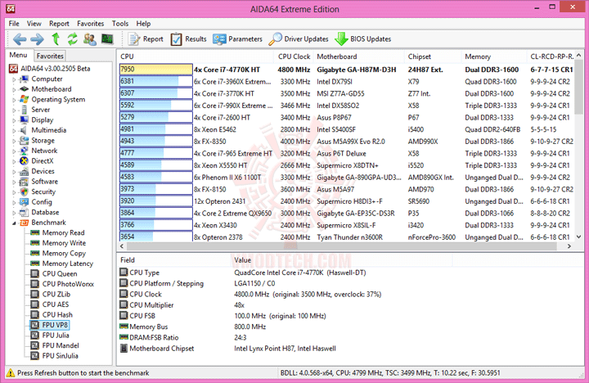
Task: Collapse the Benchmark tree node
Action: 14,223
